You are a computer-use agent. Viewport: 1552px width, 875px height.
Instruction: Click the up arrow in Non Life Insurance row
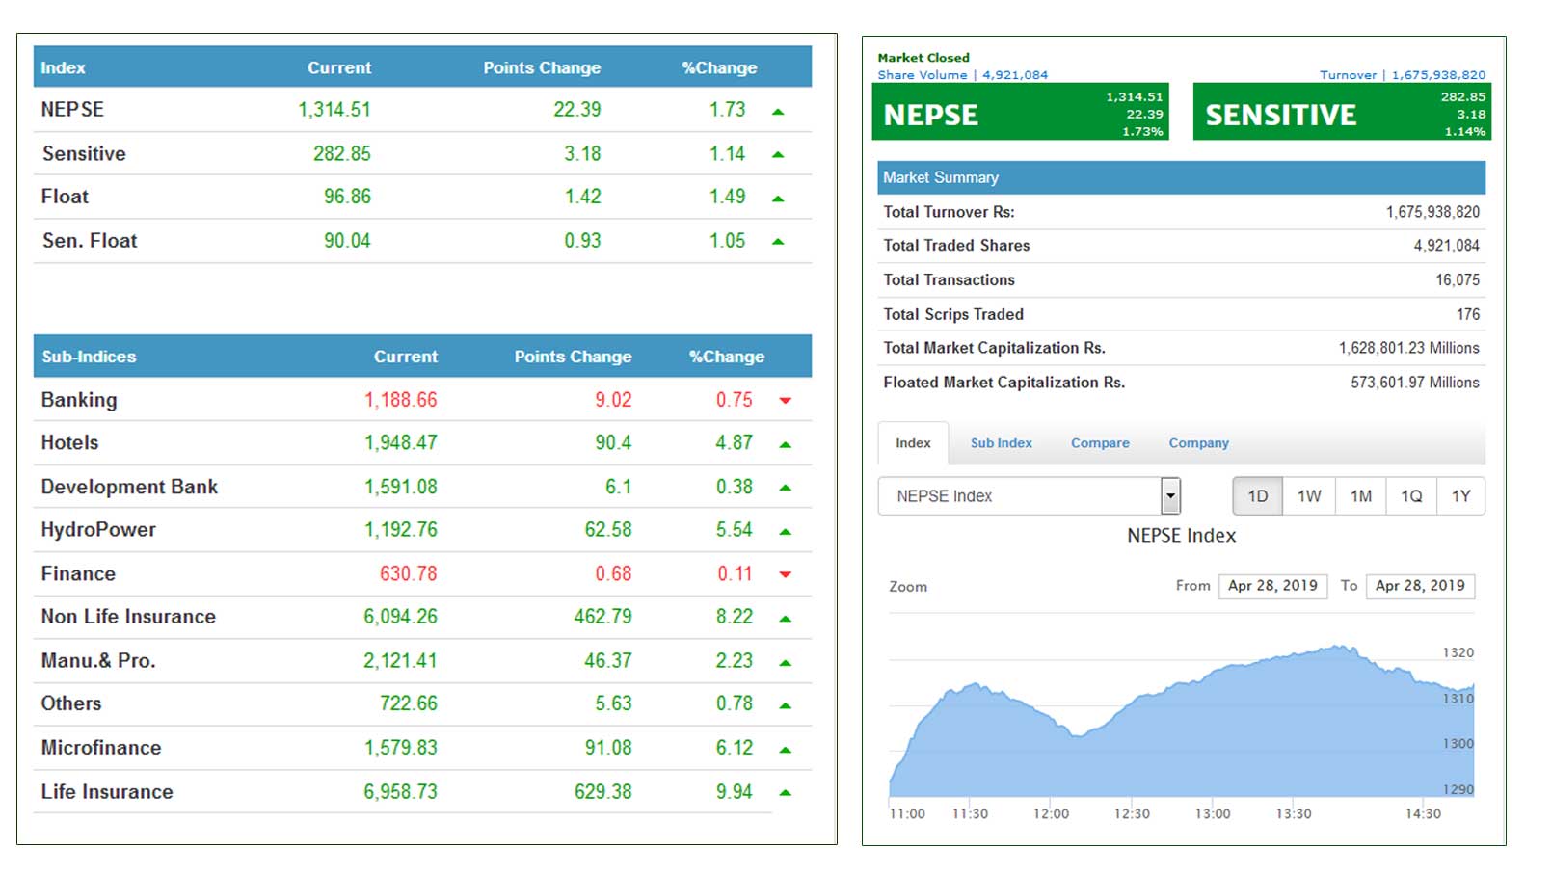click(x=785, y=619)
